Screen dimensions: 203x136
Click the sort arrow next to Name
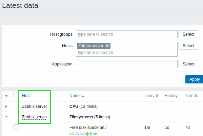[83, 96]
